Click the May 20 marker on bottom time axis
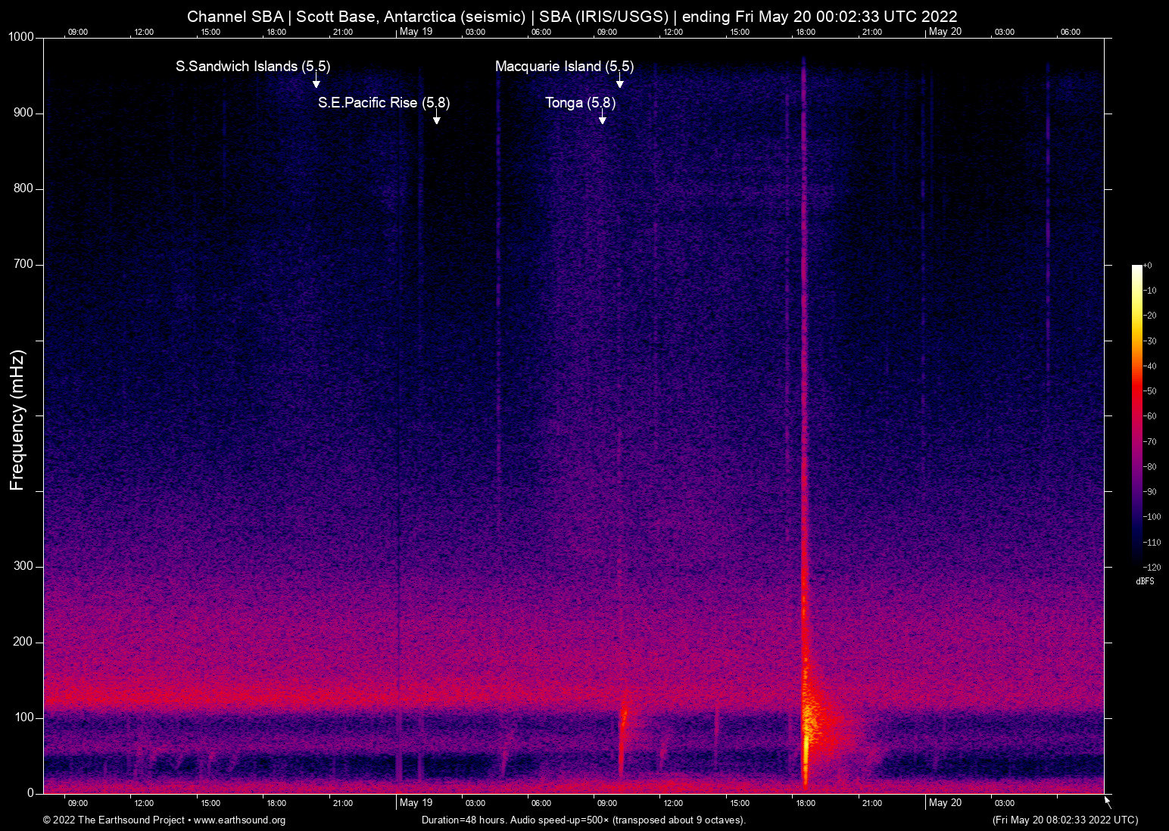The image size is (1169, 831). point(945,803)
